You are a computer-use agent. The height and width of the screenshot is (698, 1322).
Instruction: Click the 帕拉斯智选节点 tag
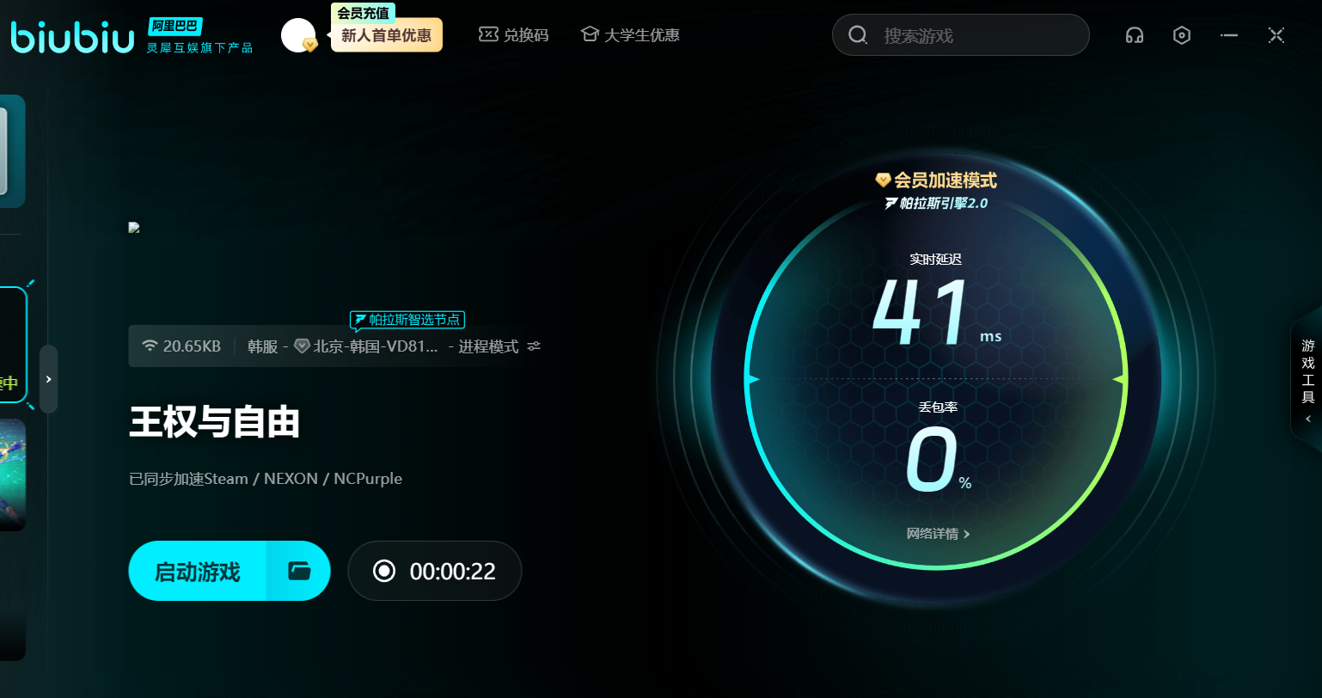pos(407,320)
